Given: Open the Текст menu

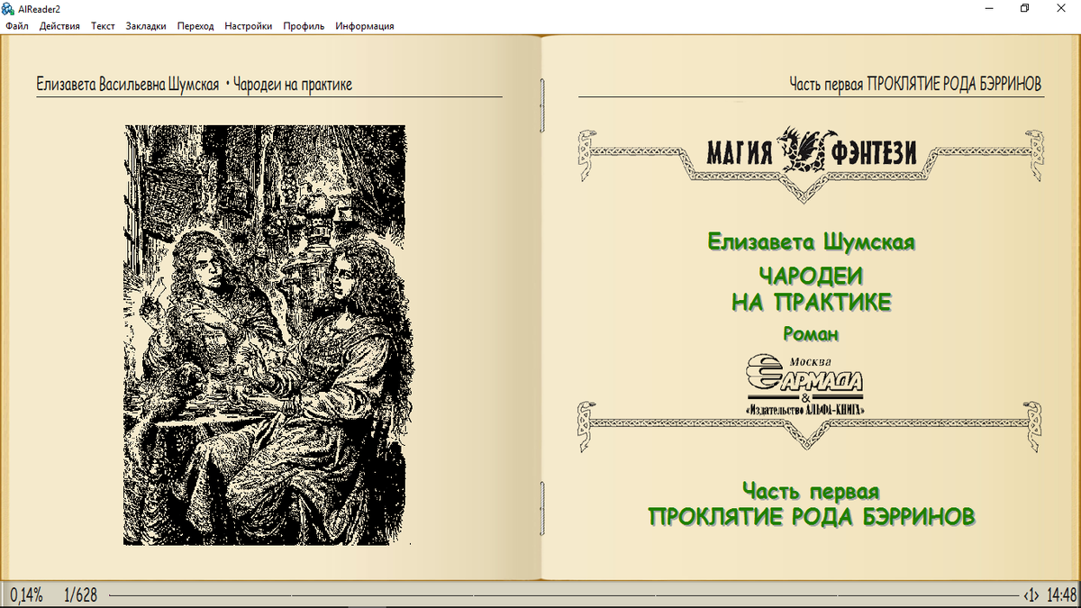Looking at the screenshot, I should 103,26.
